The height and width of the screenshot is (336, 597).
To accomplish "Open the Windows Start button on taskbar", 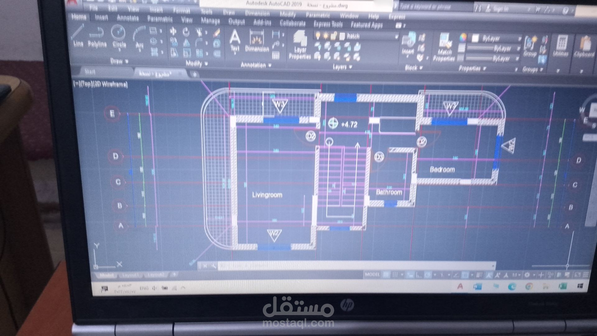I will (580, 286).
